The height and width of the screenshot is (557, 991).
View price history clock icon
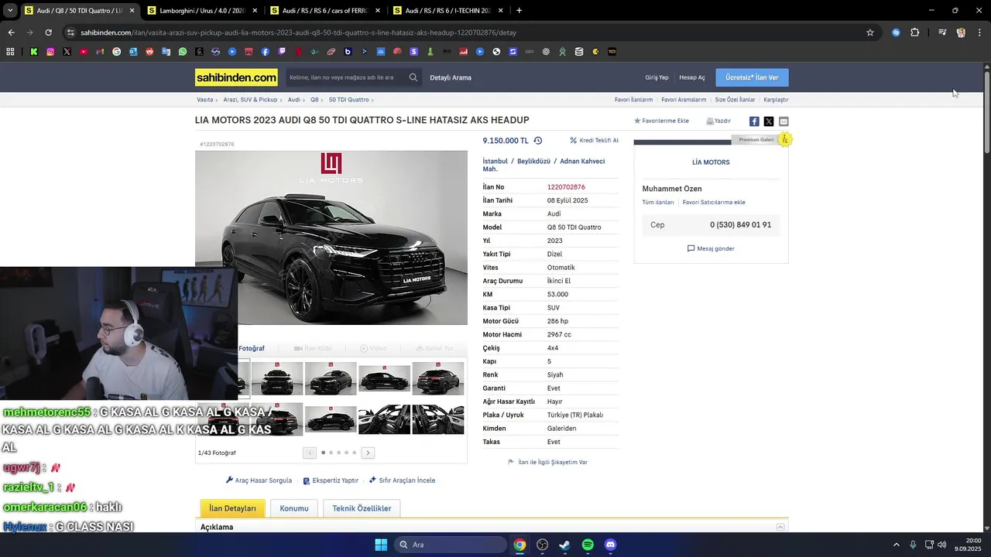pyautogui.click(x=538, y=141)
